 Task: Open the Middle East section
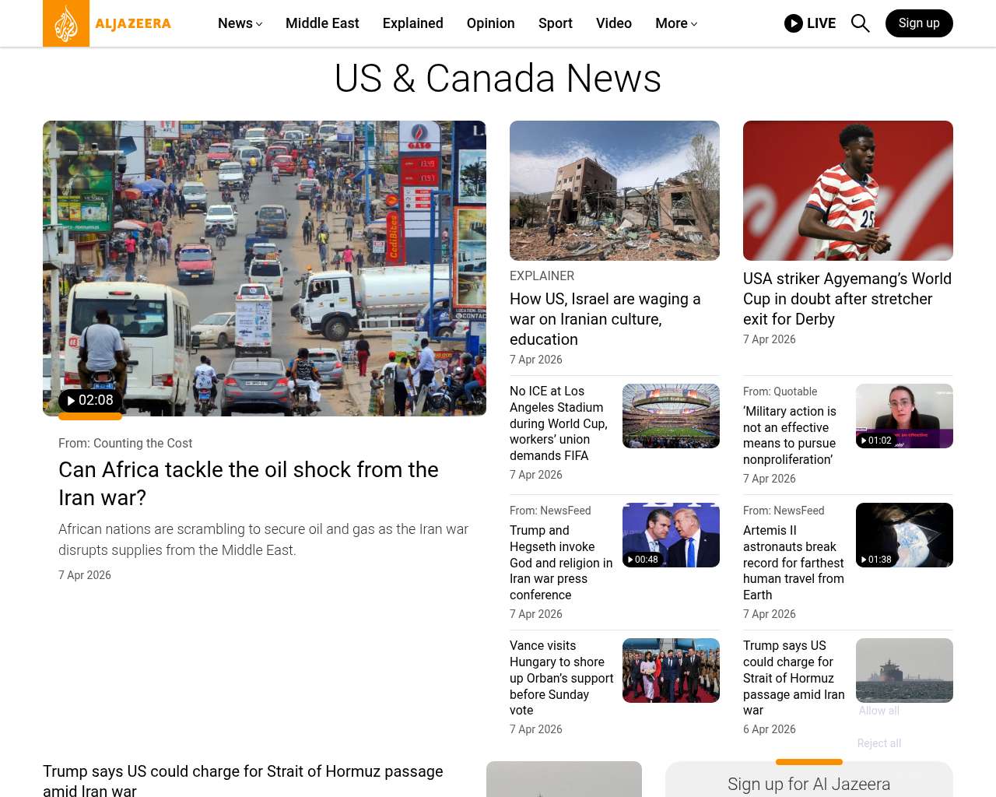(322, 23)
